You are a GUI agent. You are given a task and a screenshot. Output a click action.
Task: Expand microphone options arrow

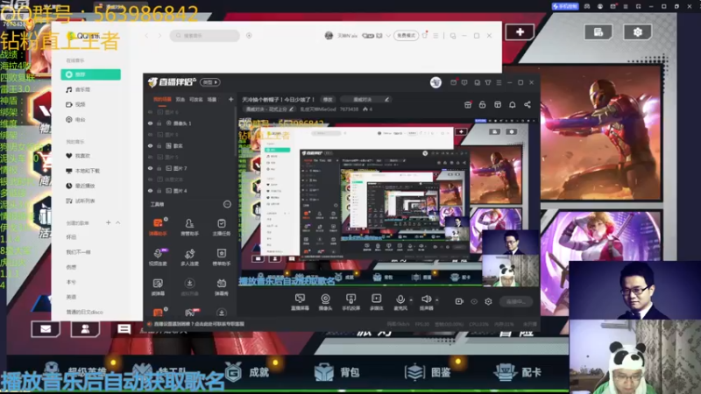411,300
